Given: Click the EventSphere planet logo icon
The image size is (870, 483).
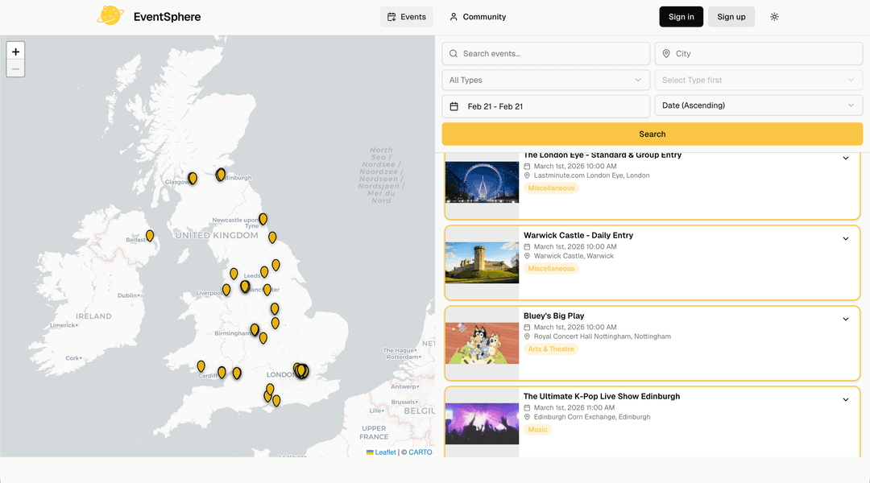Looking at the screenshot, I should 110,15.
